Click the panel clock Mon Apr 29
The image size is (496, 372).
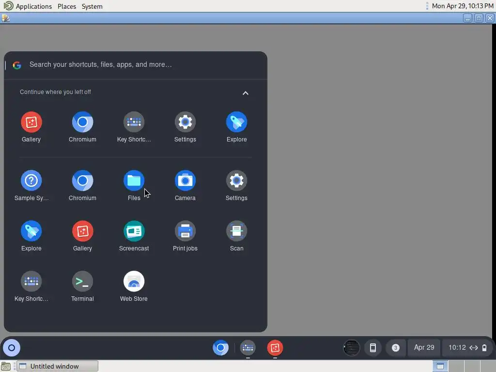tap(463, 6)
